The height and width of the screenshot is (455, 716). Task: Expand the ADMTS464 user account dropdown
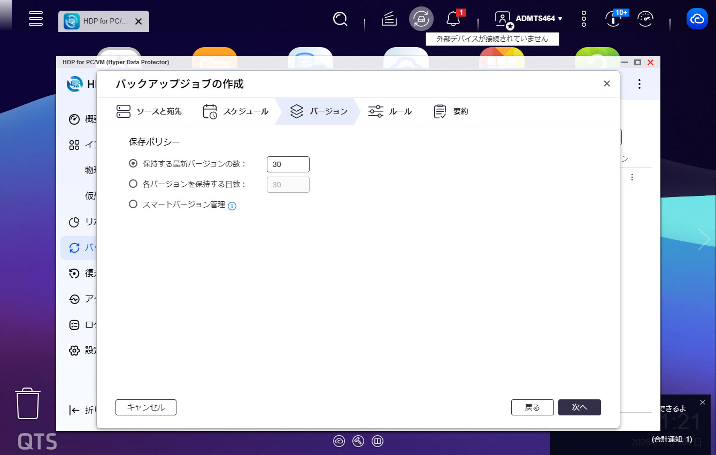tap(538, 19)
